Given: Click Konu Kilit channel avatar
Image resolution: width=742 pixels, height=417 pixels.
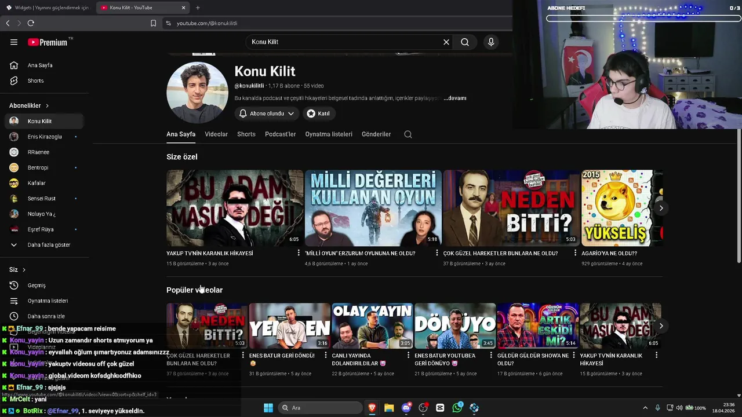Looking at the screenshot, I should click(197, 93).
